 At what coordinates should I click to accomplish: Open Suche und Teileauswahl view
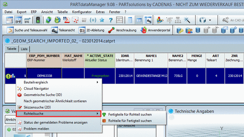coord(27,30)
